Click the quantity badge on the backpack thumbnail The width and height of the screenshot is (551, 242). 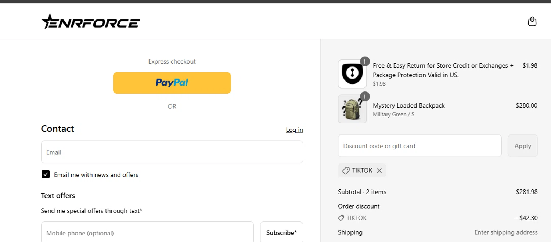click(x=364, y=97)
